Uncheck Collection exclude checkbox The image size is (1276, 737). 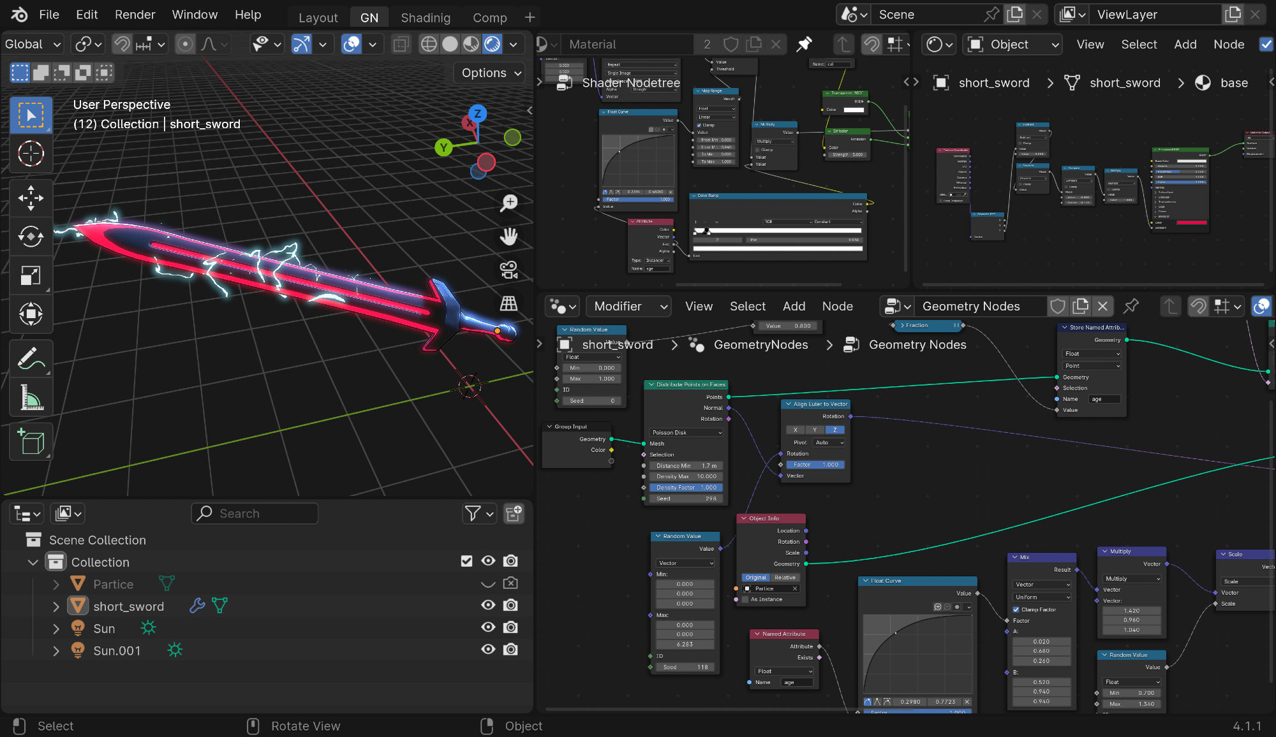[466, 561]
